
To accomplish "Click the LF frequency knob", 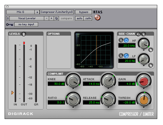I will [x=144, y=59].
